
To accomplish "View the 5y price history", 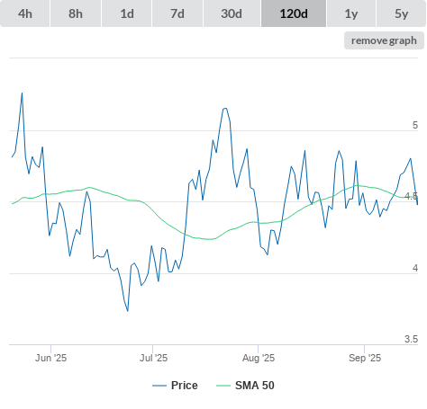I will tap(401, 13).
